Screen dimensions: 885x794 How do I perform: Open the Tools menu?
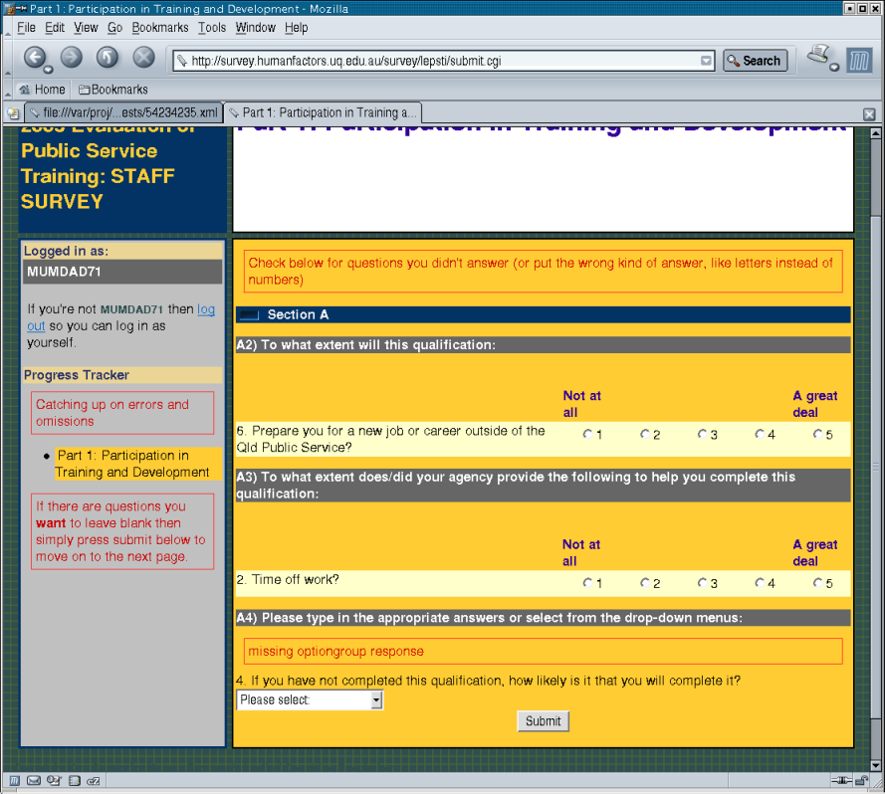(211, 28)
